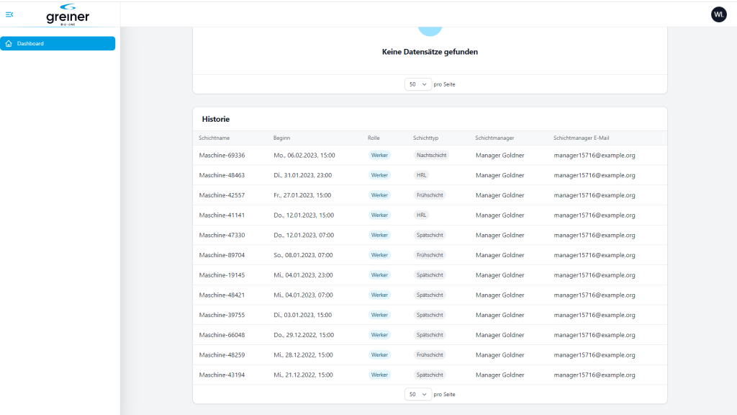
Task: Click the Schichtmanager E-Mail column header
Action: coord(581,138)
